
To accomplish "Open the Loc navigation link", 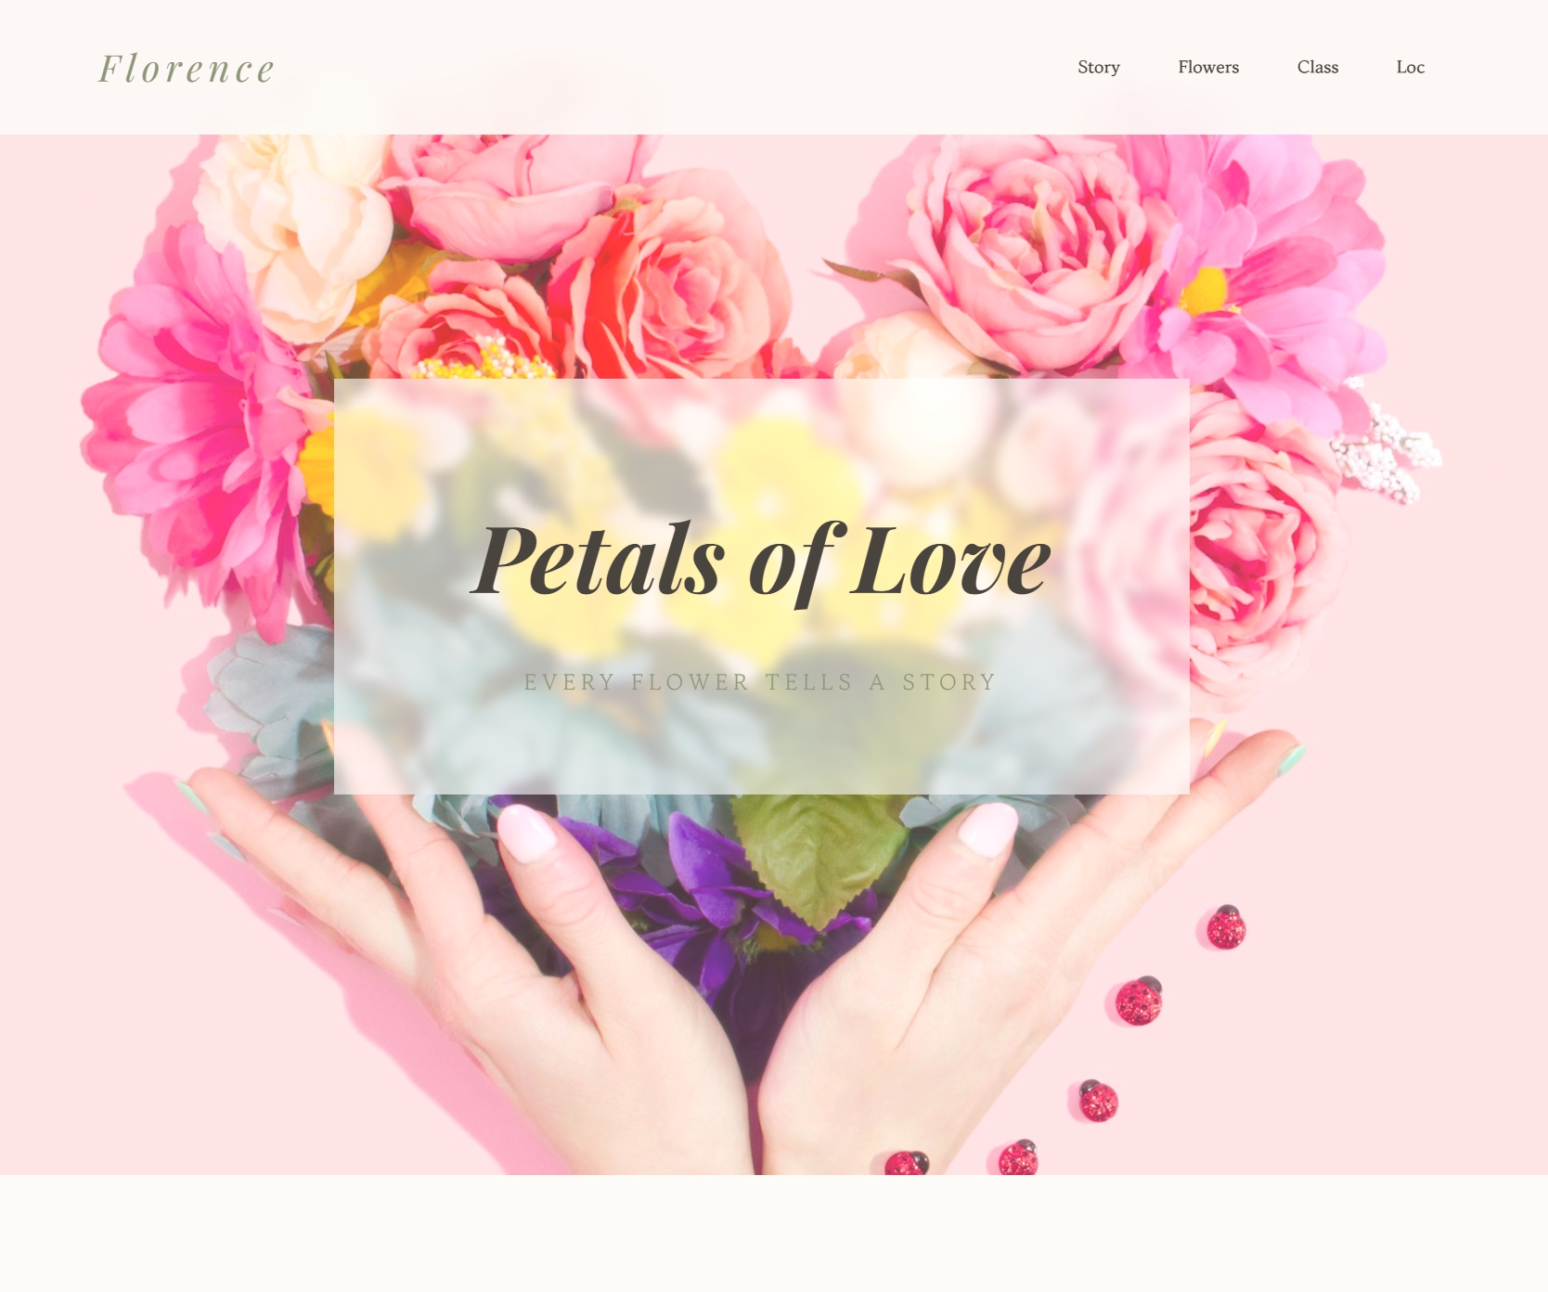I will click(1411, 67).
